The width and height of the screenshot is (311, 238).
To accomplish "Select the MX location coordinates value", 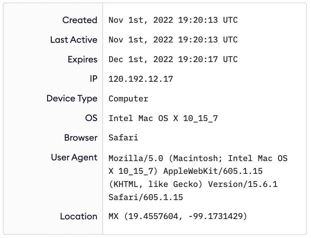I will [x=178, y=217].
